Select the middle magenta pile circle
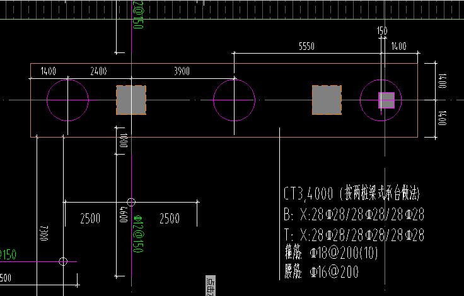Image resolution: width=464 pixels, height=296 pixels. tap(234, 100)
